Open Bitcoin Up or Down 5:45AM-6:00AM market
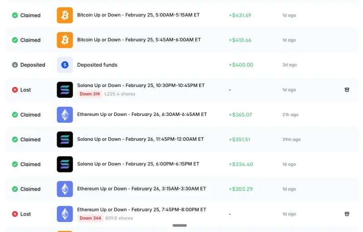 coord(139,40)
